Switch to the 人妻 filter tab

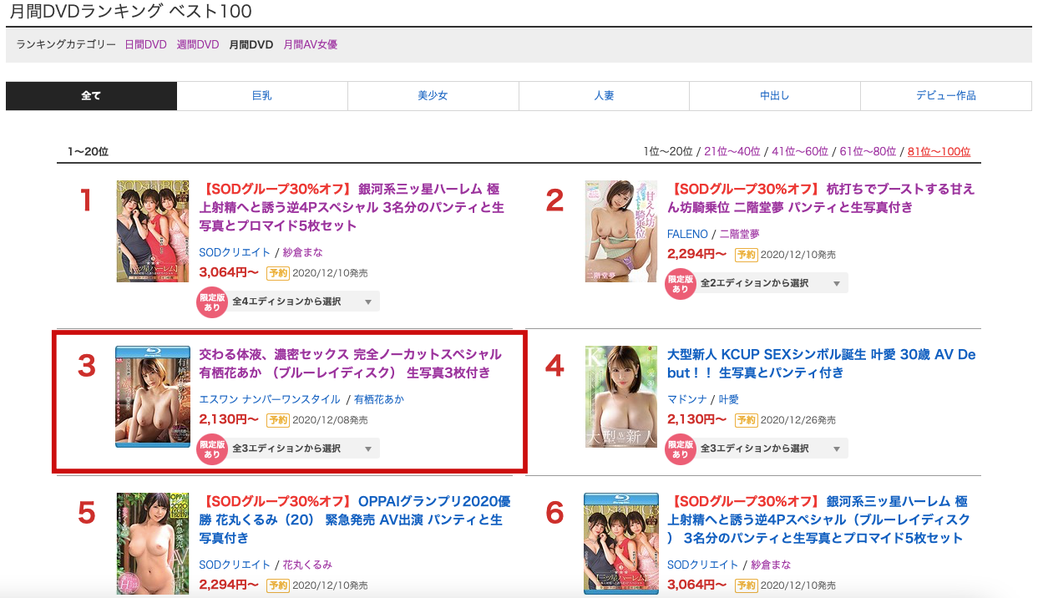coord(604,96)
